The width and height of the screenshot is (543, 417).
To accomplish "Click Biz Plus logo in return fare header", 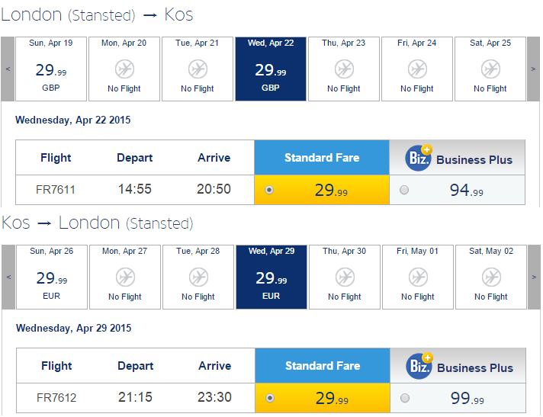I will [x=419, y=366].
